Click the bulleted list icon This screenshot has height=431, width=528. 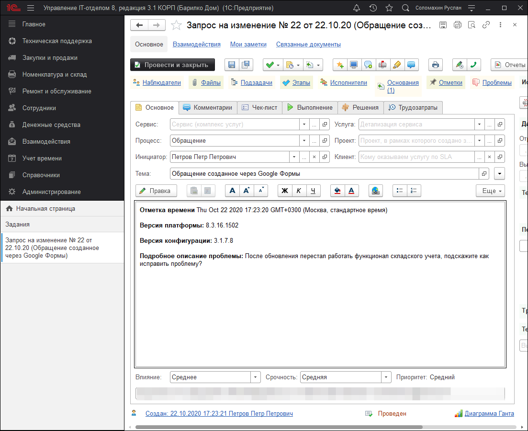399,191
